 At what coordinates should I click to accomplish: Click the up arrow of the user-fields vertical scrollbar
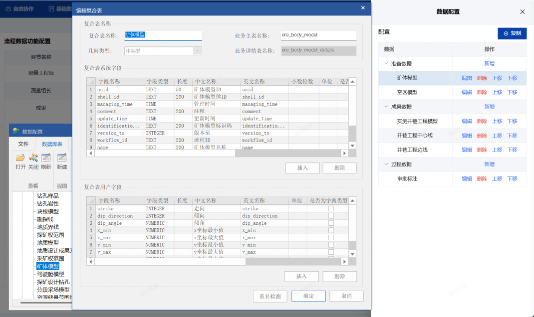coord(352,201)
